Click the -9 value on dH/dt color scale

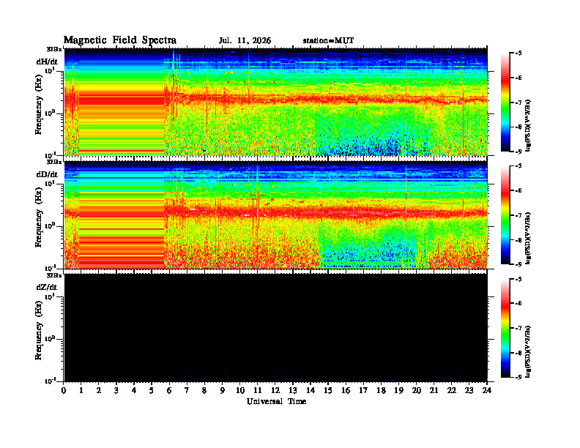[x=518, y=152]
